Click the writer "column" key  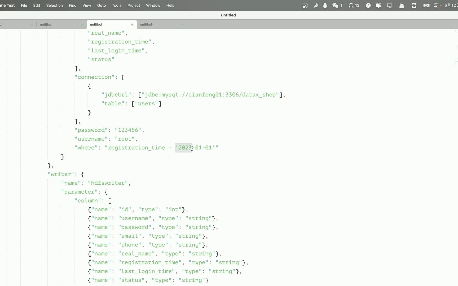(x=87, y=201)
